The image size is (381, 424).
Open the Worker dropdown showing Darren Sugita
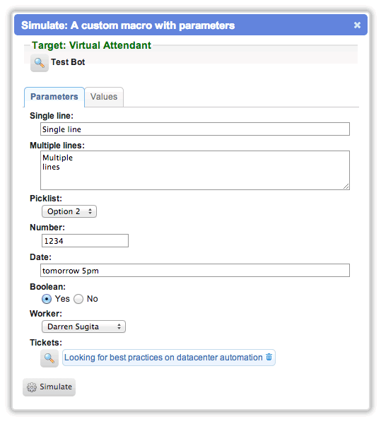83,326
